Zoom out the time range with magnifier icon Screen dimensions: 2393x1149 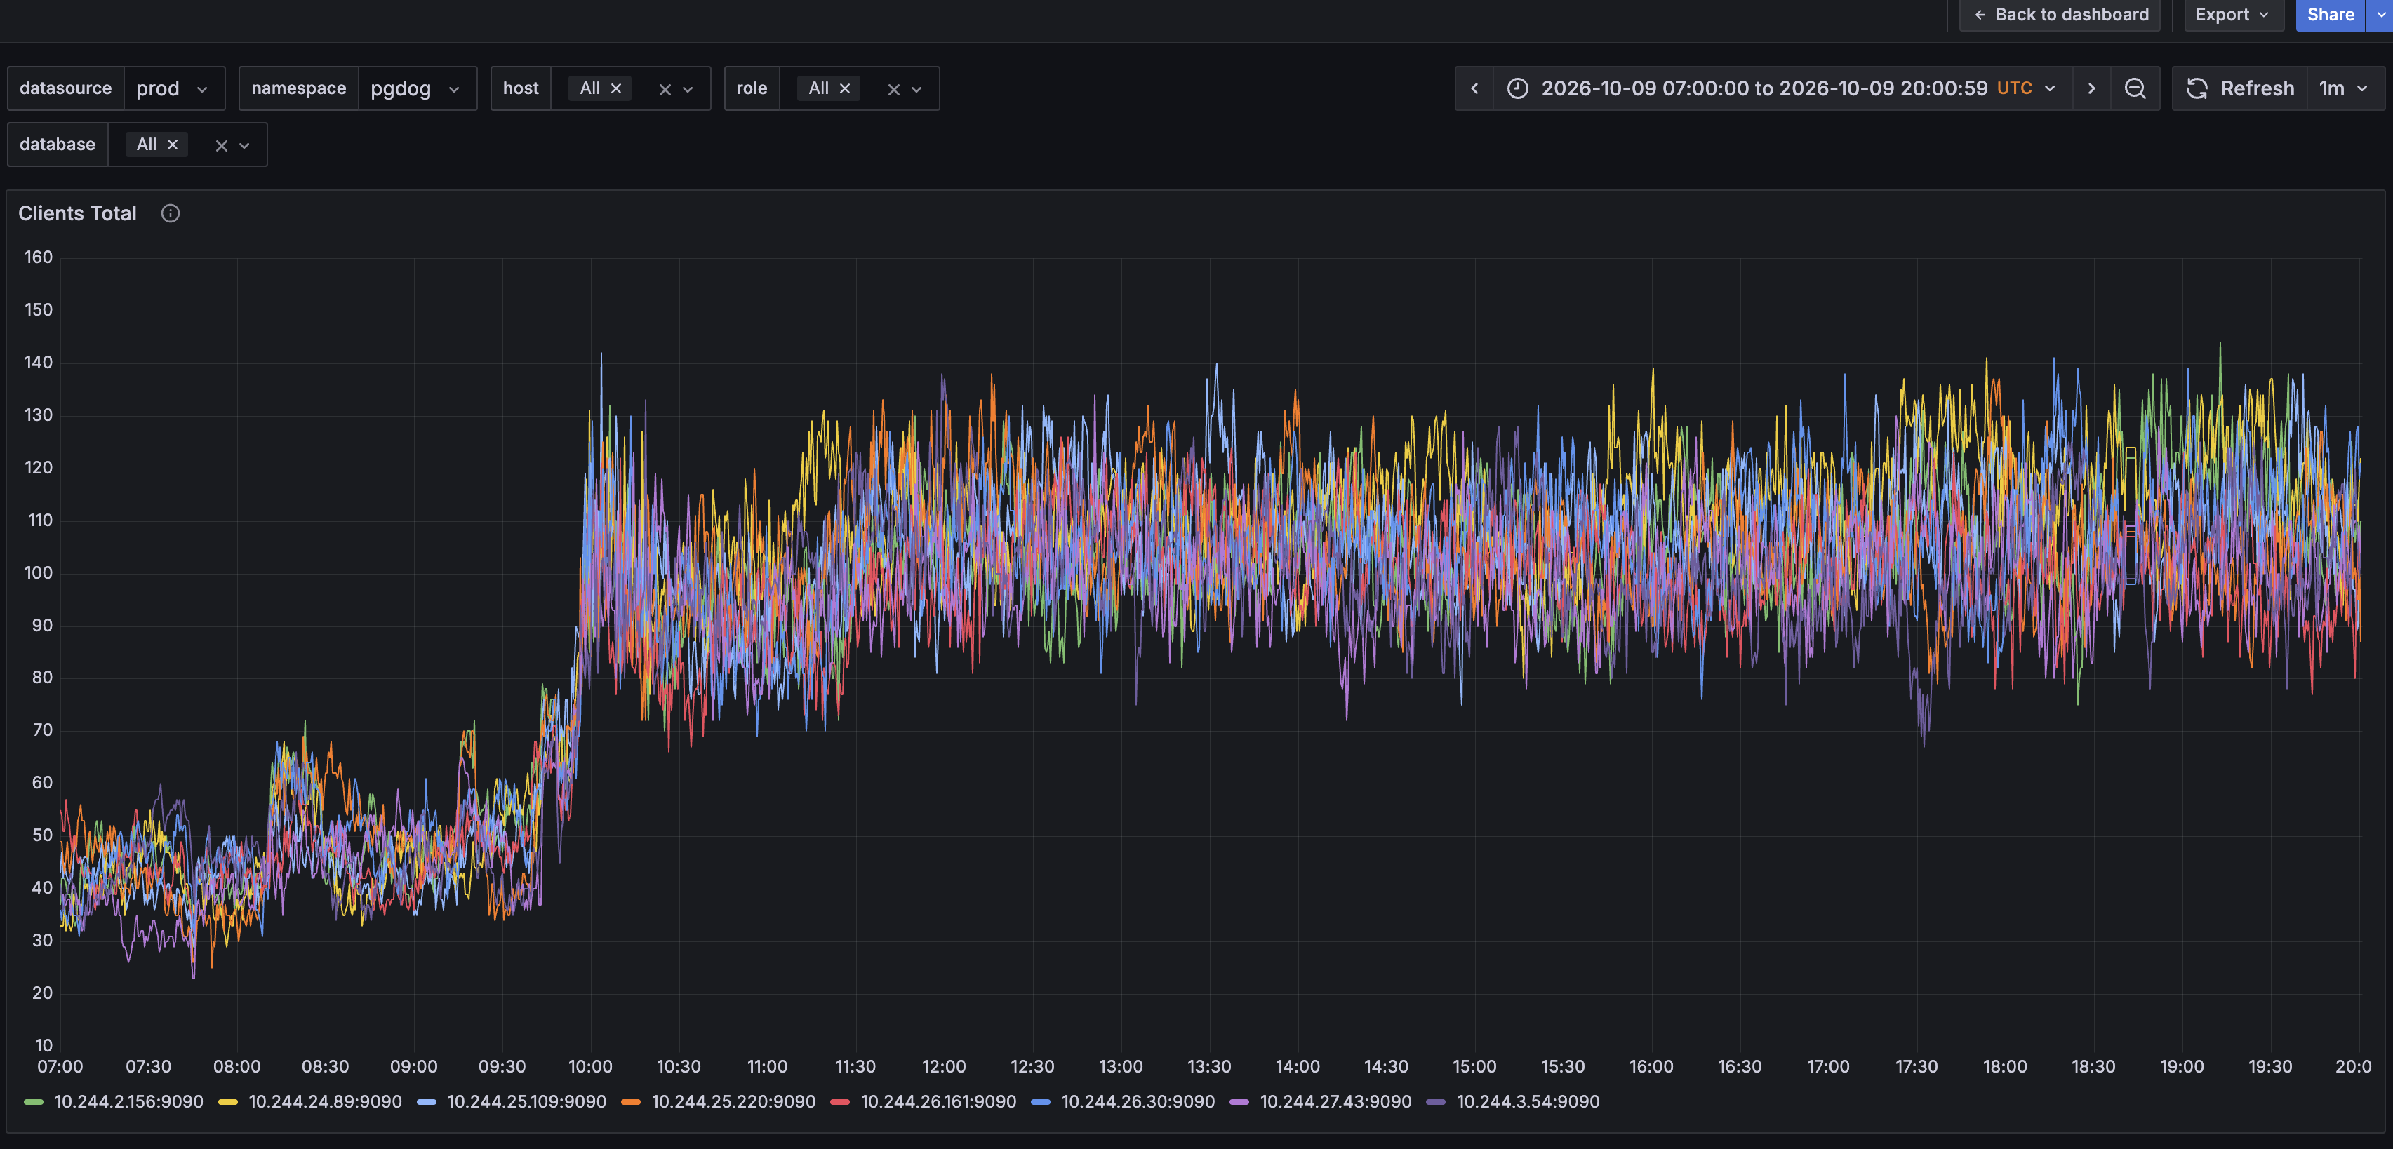click(x=2135, y=88)
